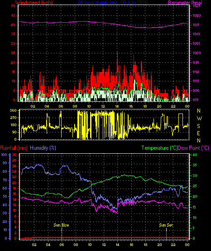Click the 'Sun Set' label
Screen dimensions: 211x251
[166, 225]
